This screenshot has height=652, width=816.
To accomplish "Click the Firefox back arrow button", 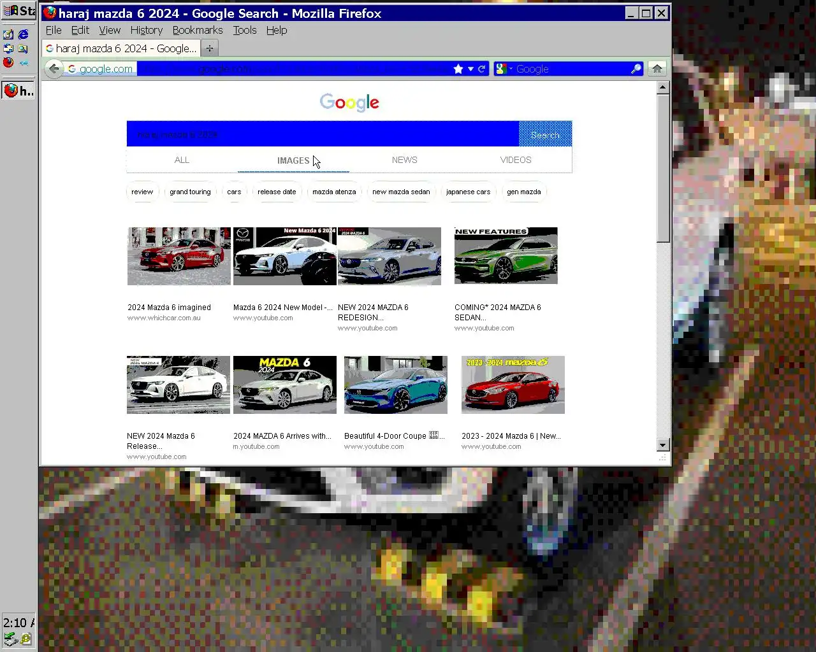I will pos(54,69).
